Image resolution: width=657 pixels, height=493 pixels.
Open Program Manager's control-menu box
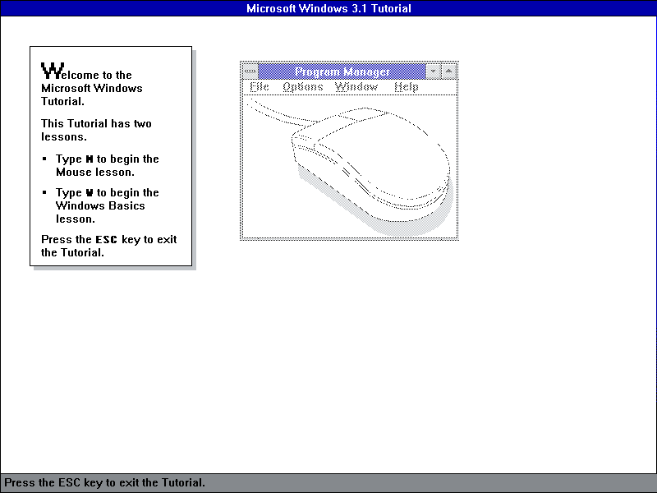click(x=250, y=71)
